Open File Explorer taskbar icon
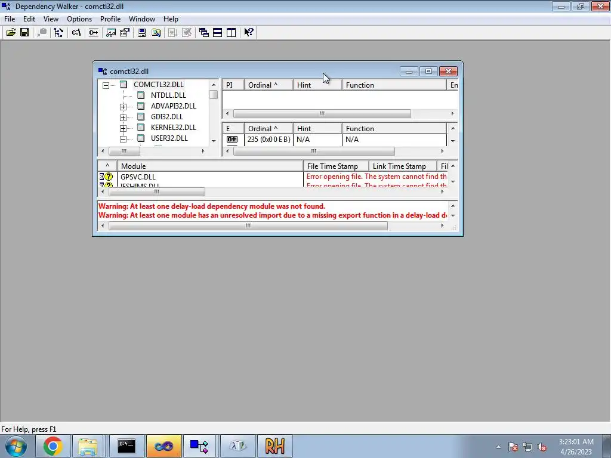 pos(88,446)
